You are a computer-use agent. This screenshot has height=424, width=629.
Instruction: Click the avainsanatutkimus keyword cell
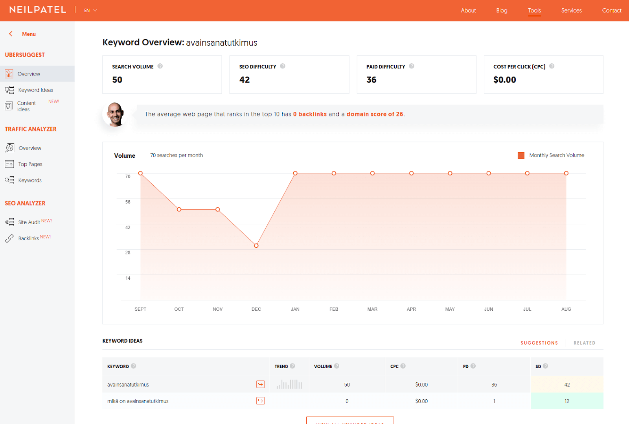pyautogui.click(x=128, y=385)
